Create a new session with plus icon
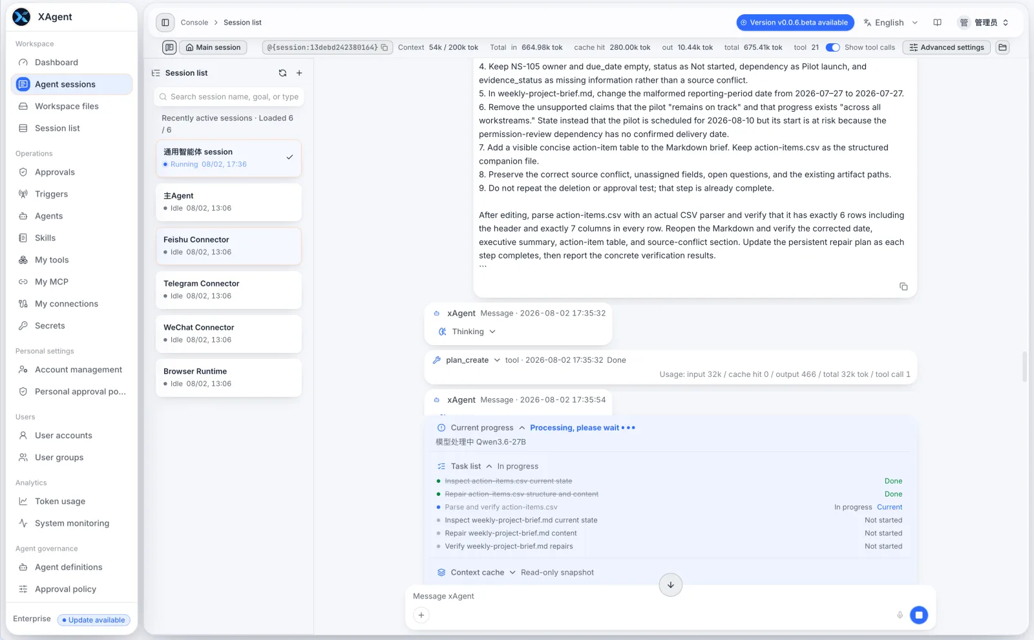The height and width of the screenshot is (640, 1034). pos(299,73)
